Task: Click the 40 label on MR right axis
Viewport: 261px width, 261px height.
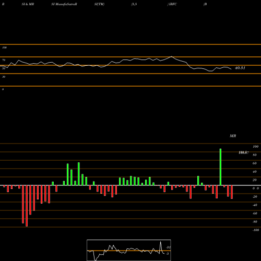Action: pos(255,172)
